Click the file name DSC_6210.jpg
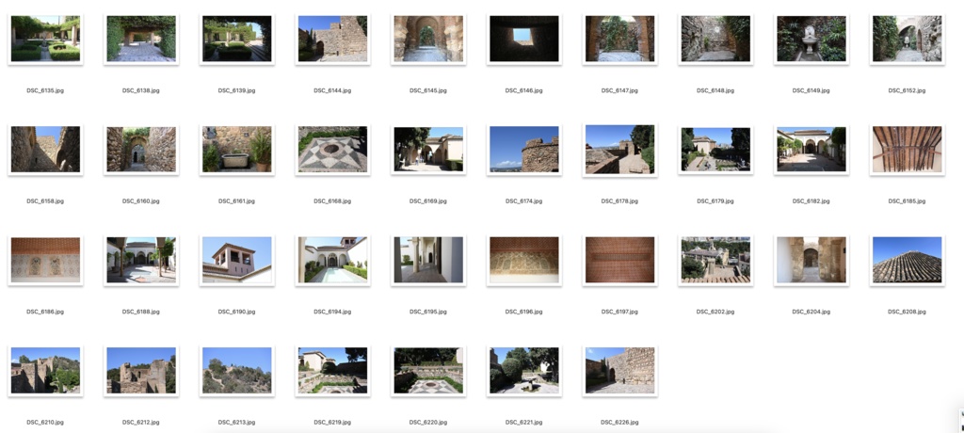Image resolution: width=964 pixels, height=433 pixels. point(45,423)
